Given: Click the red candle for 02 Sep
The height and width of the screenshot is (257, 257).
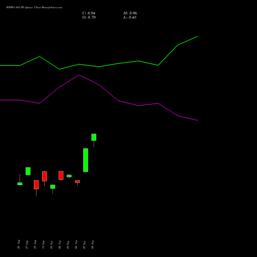Looking at the screenshot, I should pyautogui.click(x=61, y=175).
